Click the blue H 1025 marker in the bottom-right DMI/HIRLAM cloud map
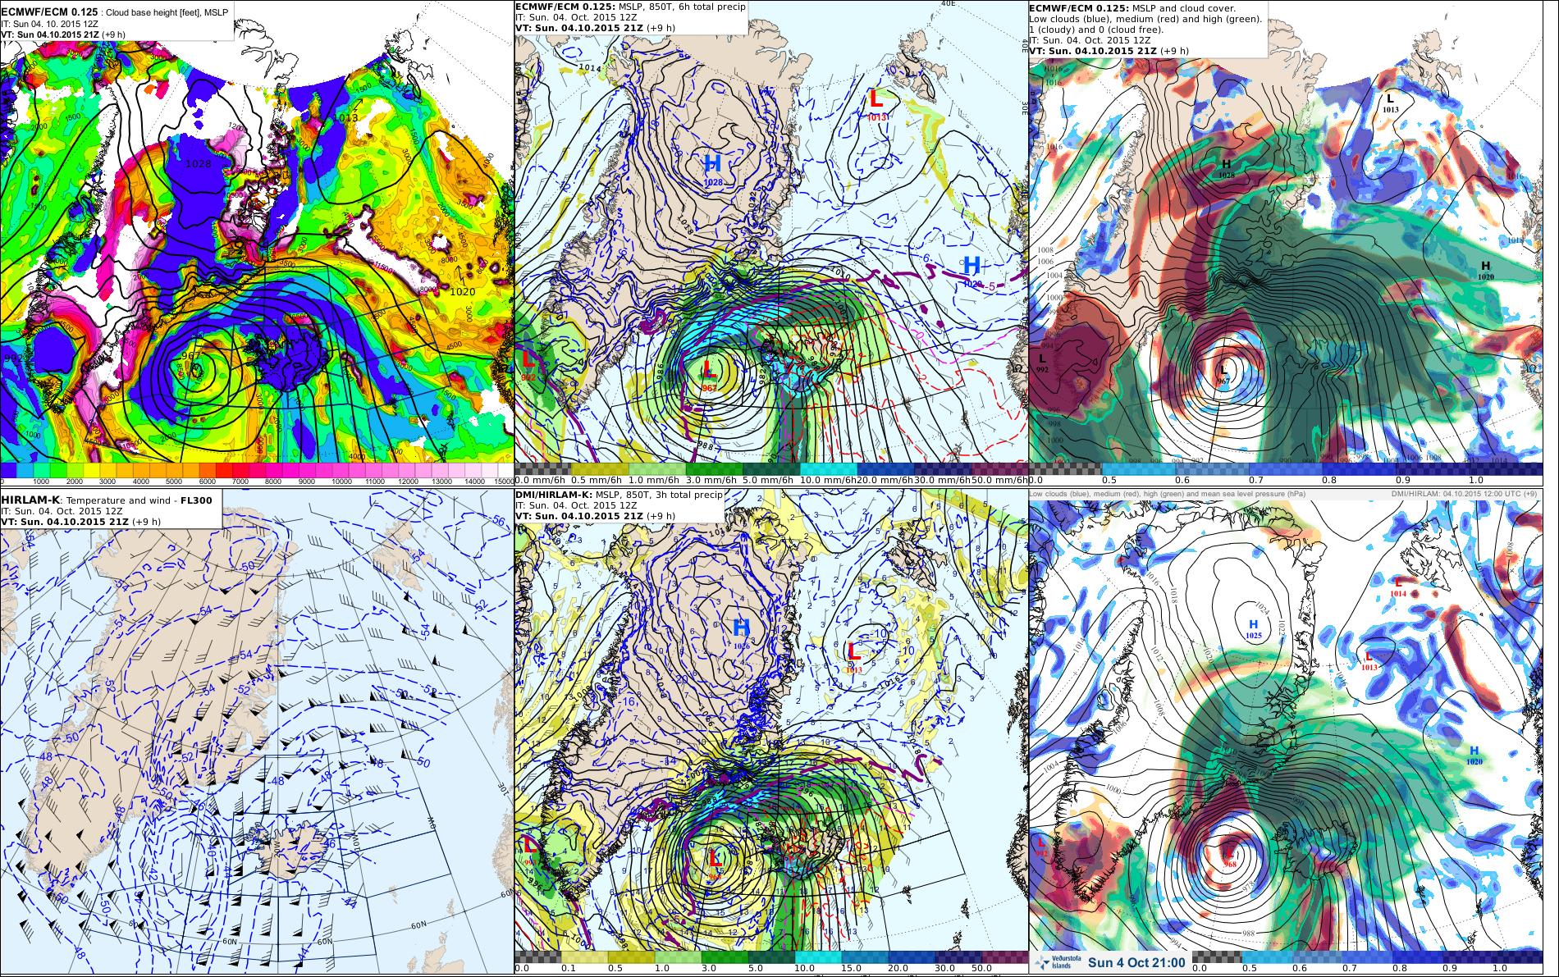 point(1253,628)
